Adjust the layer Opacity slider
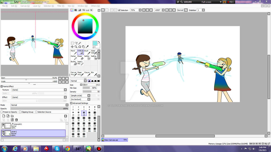Screen dimensions: 271x152 point(39,108)
